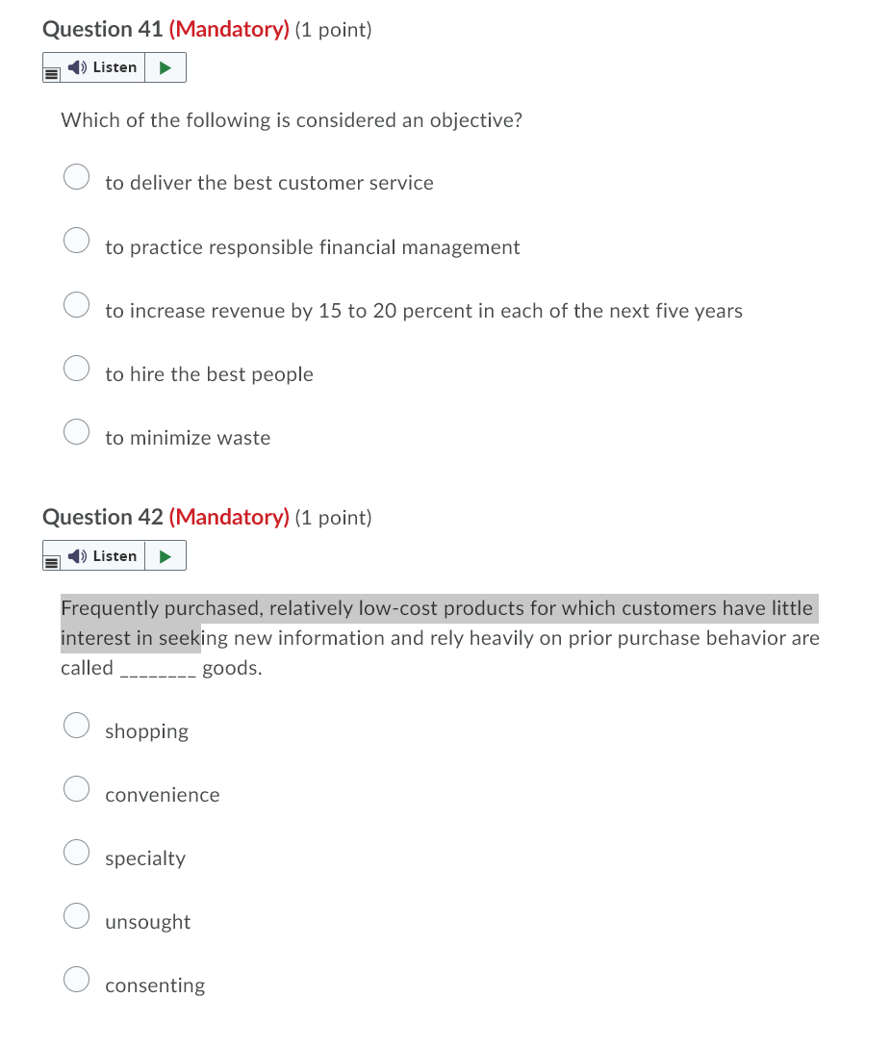
Task: Select 'to increase revenue by 15 to 20 percent'
Action: point(76,304)
